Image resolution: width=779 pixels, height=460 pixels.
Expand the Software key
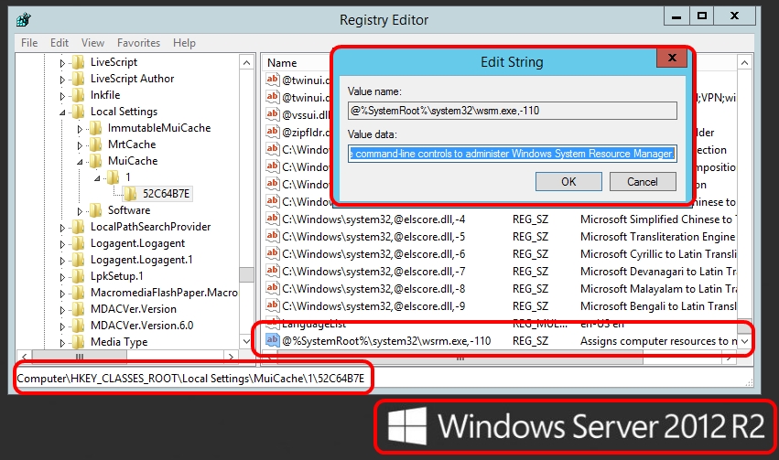pos(80,211)
